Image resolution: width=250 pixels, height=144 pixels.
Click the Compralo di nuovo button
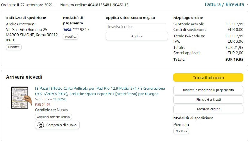[x=57, y=125]
